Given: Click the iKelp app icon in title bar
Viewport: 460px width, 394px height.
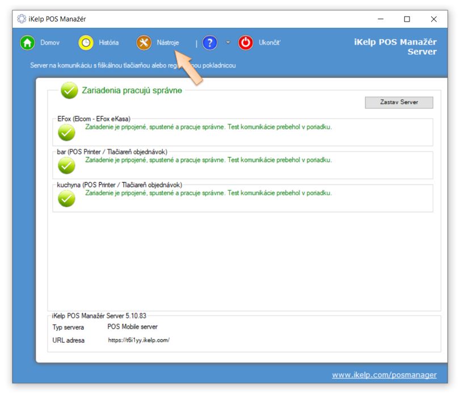Looking at the screenshot, I should click(x=22, y=19).
